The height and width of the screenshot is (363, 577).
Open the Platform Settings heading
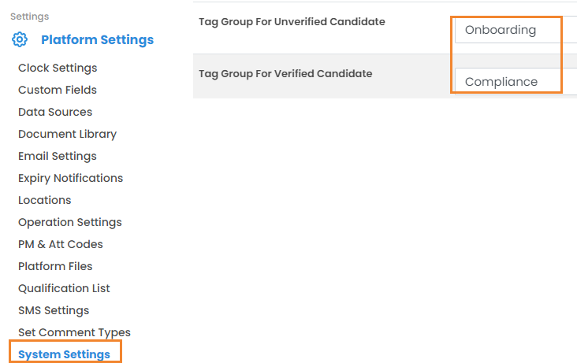pyautogui.click(x=97, y=40)
